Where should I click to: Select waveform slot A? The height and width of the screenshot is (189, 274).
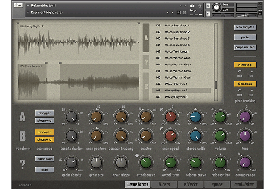[x=146, y=38]
